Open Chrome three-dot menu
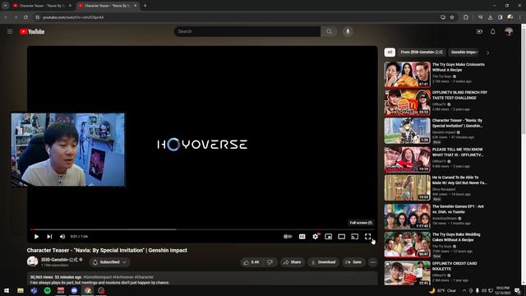Viewport: 526px width, 296px height. (520, 17)
